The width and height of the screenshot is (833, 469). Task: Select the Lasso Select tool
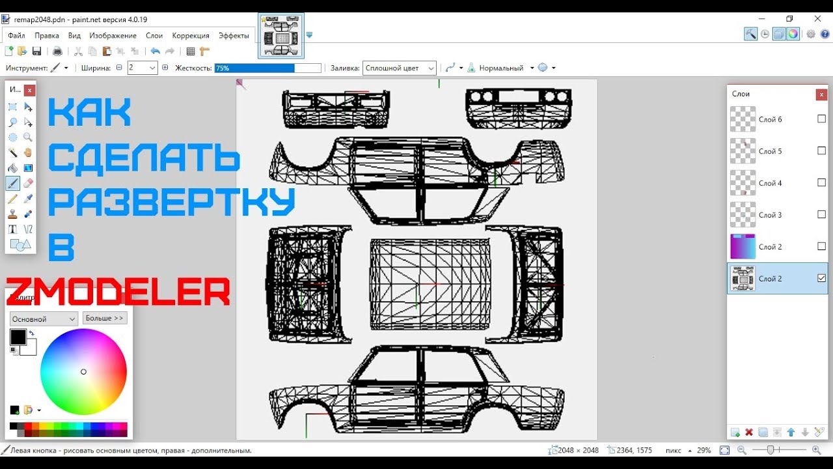12,122
